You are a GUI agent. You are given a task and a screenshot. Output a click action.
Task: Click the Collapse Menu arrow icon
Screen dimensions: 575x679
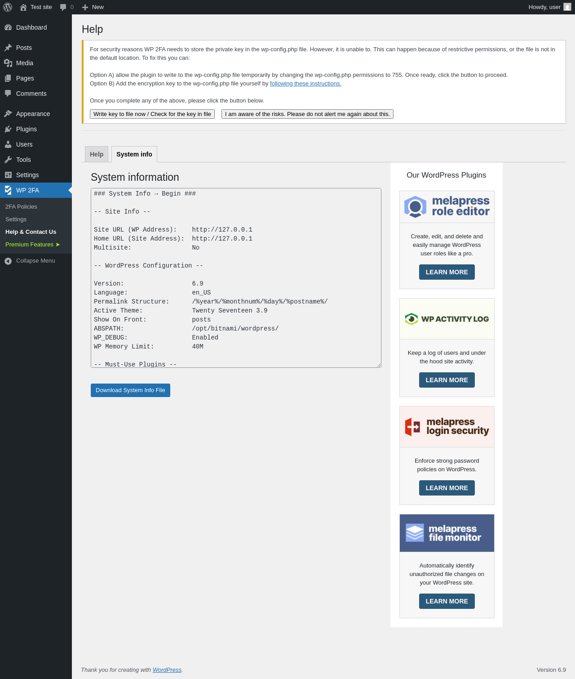click(x=8, y=261)
